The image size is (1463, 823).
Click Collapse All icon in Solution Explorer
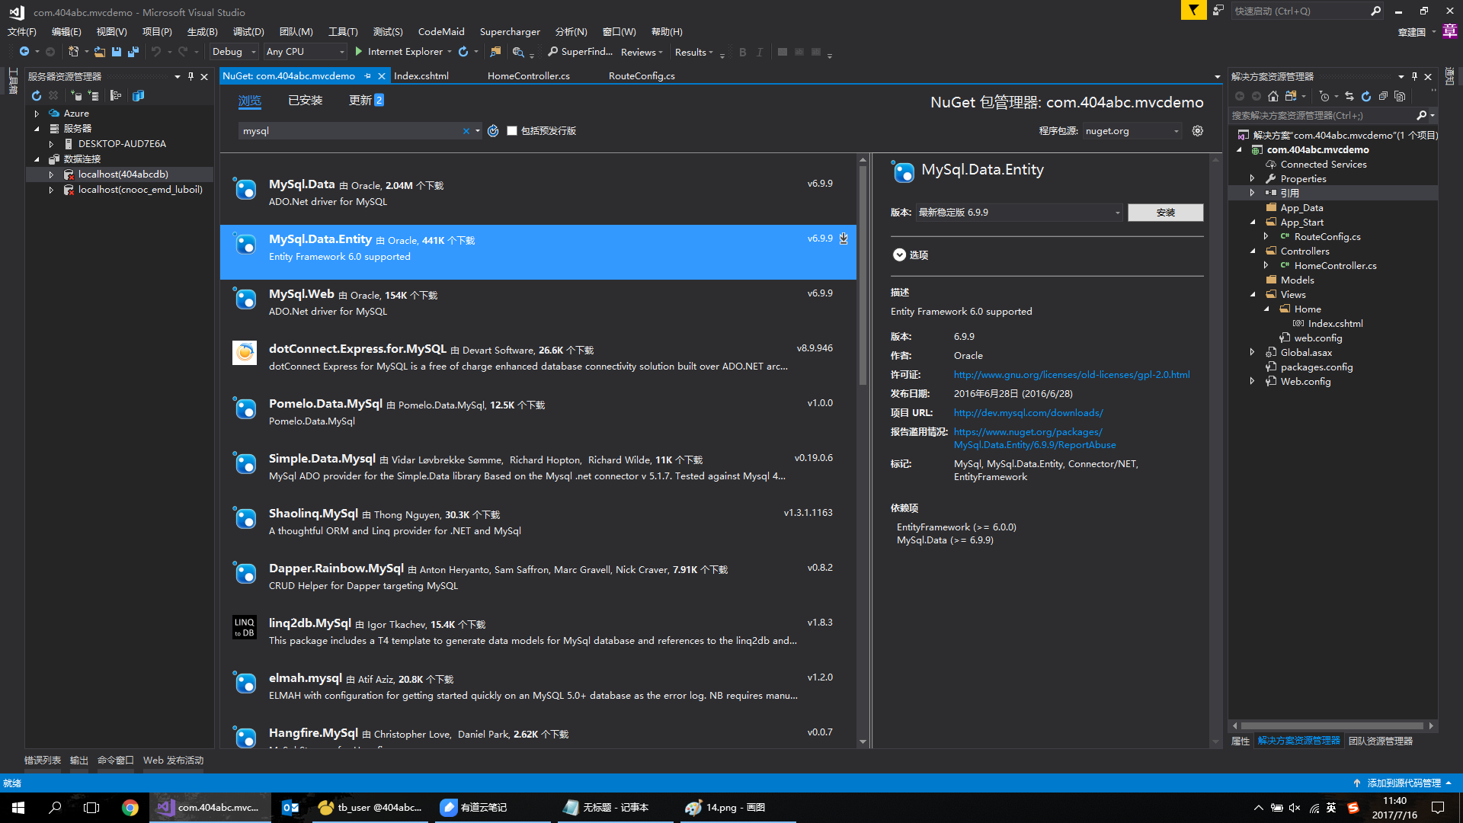tap(1383, 96)
